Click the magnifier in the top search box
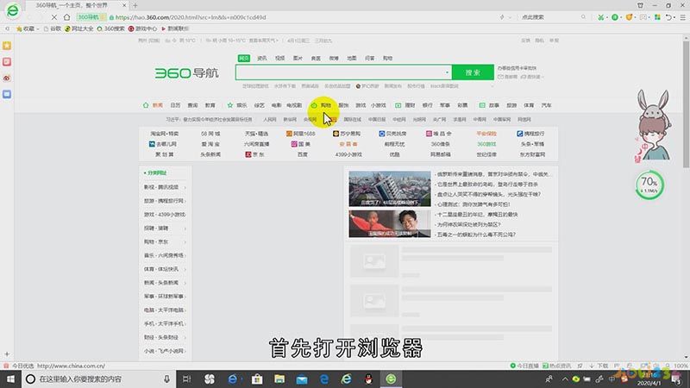Image resolution: width=690 pixels, height=388 pixels. click(x=584, y=17)
